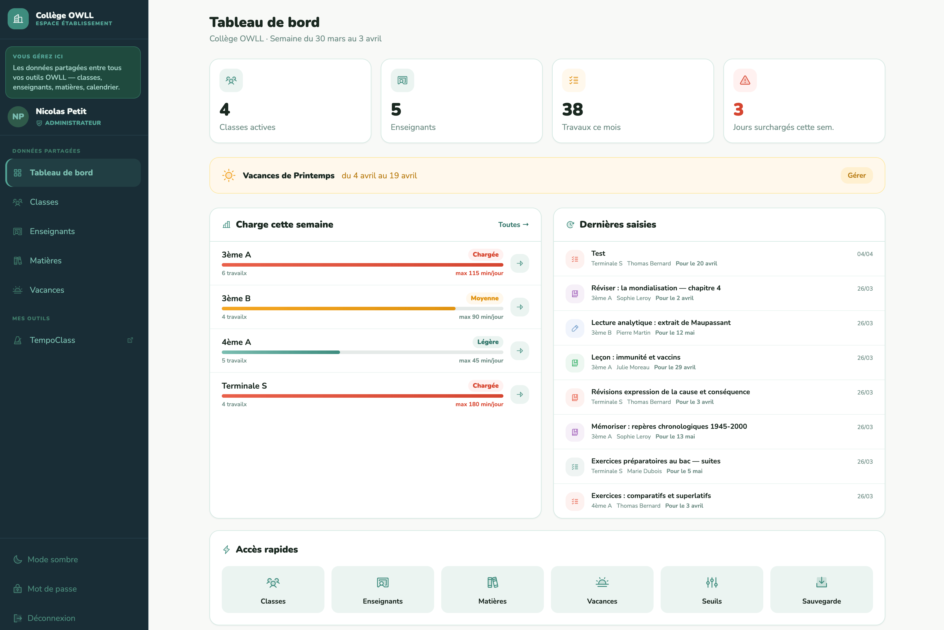
Task: Click Pour le 20 avril due date
Action: (696, 264)
